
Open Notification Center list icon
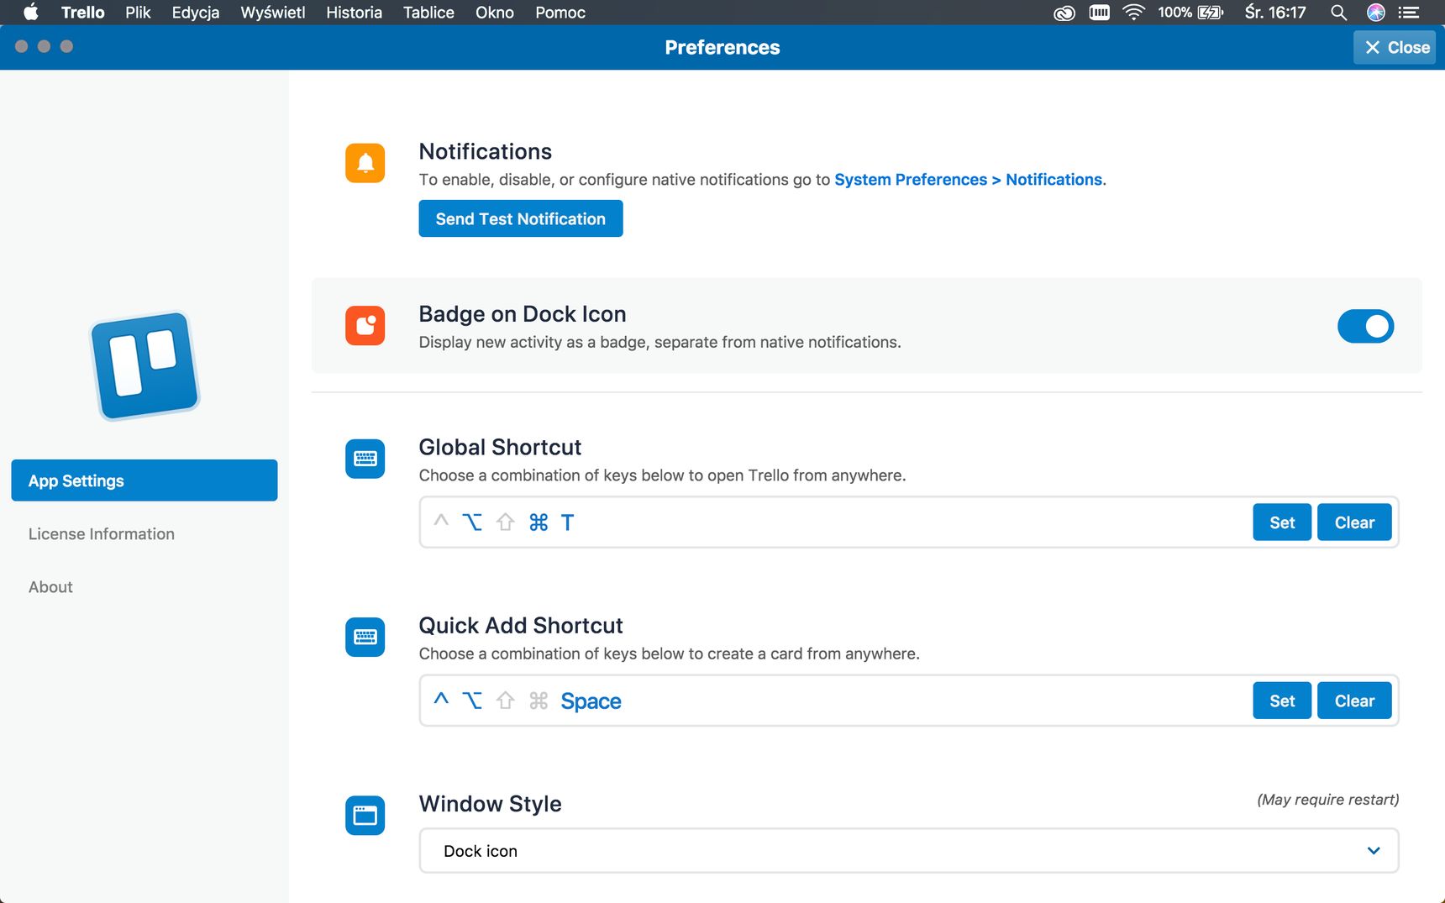click(1409, 13)
